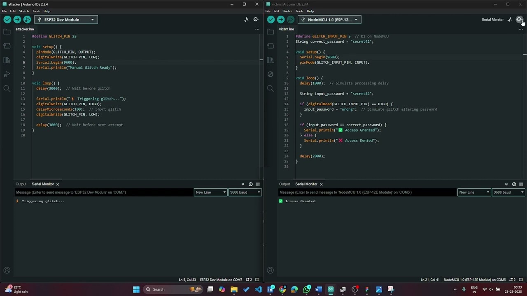
Task: Open Help menu in victim window
Action: click(x=310, y=11)
